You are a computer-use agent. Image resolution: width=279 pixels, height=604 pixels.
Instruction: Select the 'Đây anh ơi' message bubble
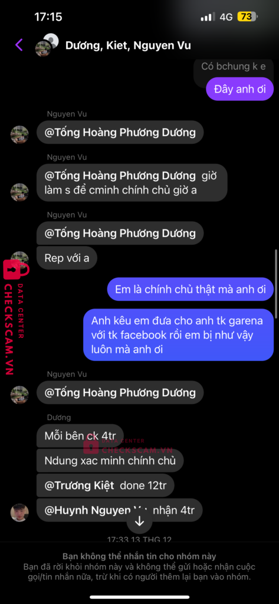[239, 90]
